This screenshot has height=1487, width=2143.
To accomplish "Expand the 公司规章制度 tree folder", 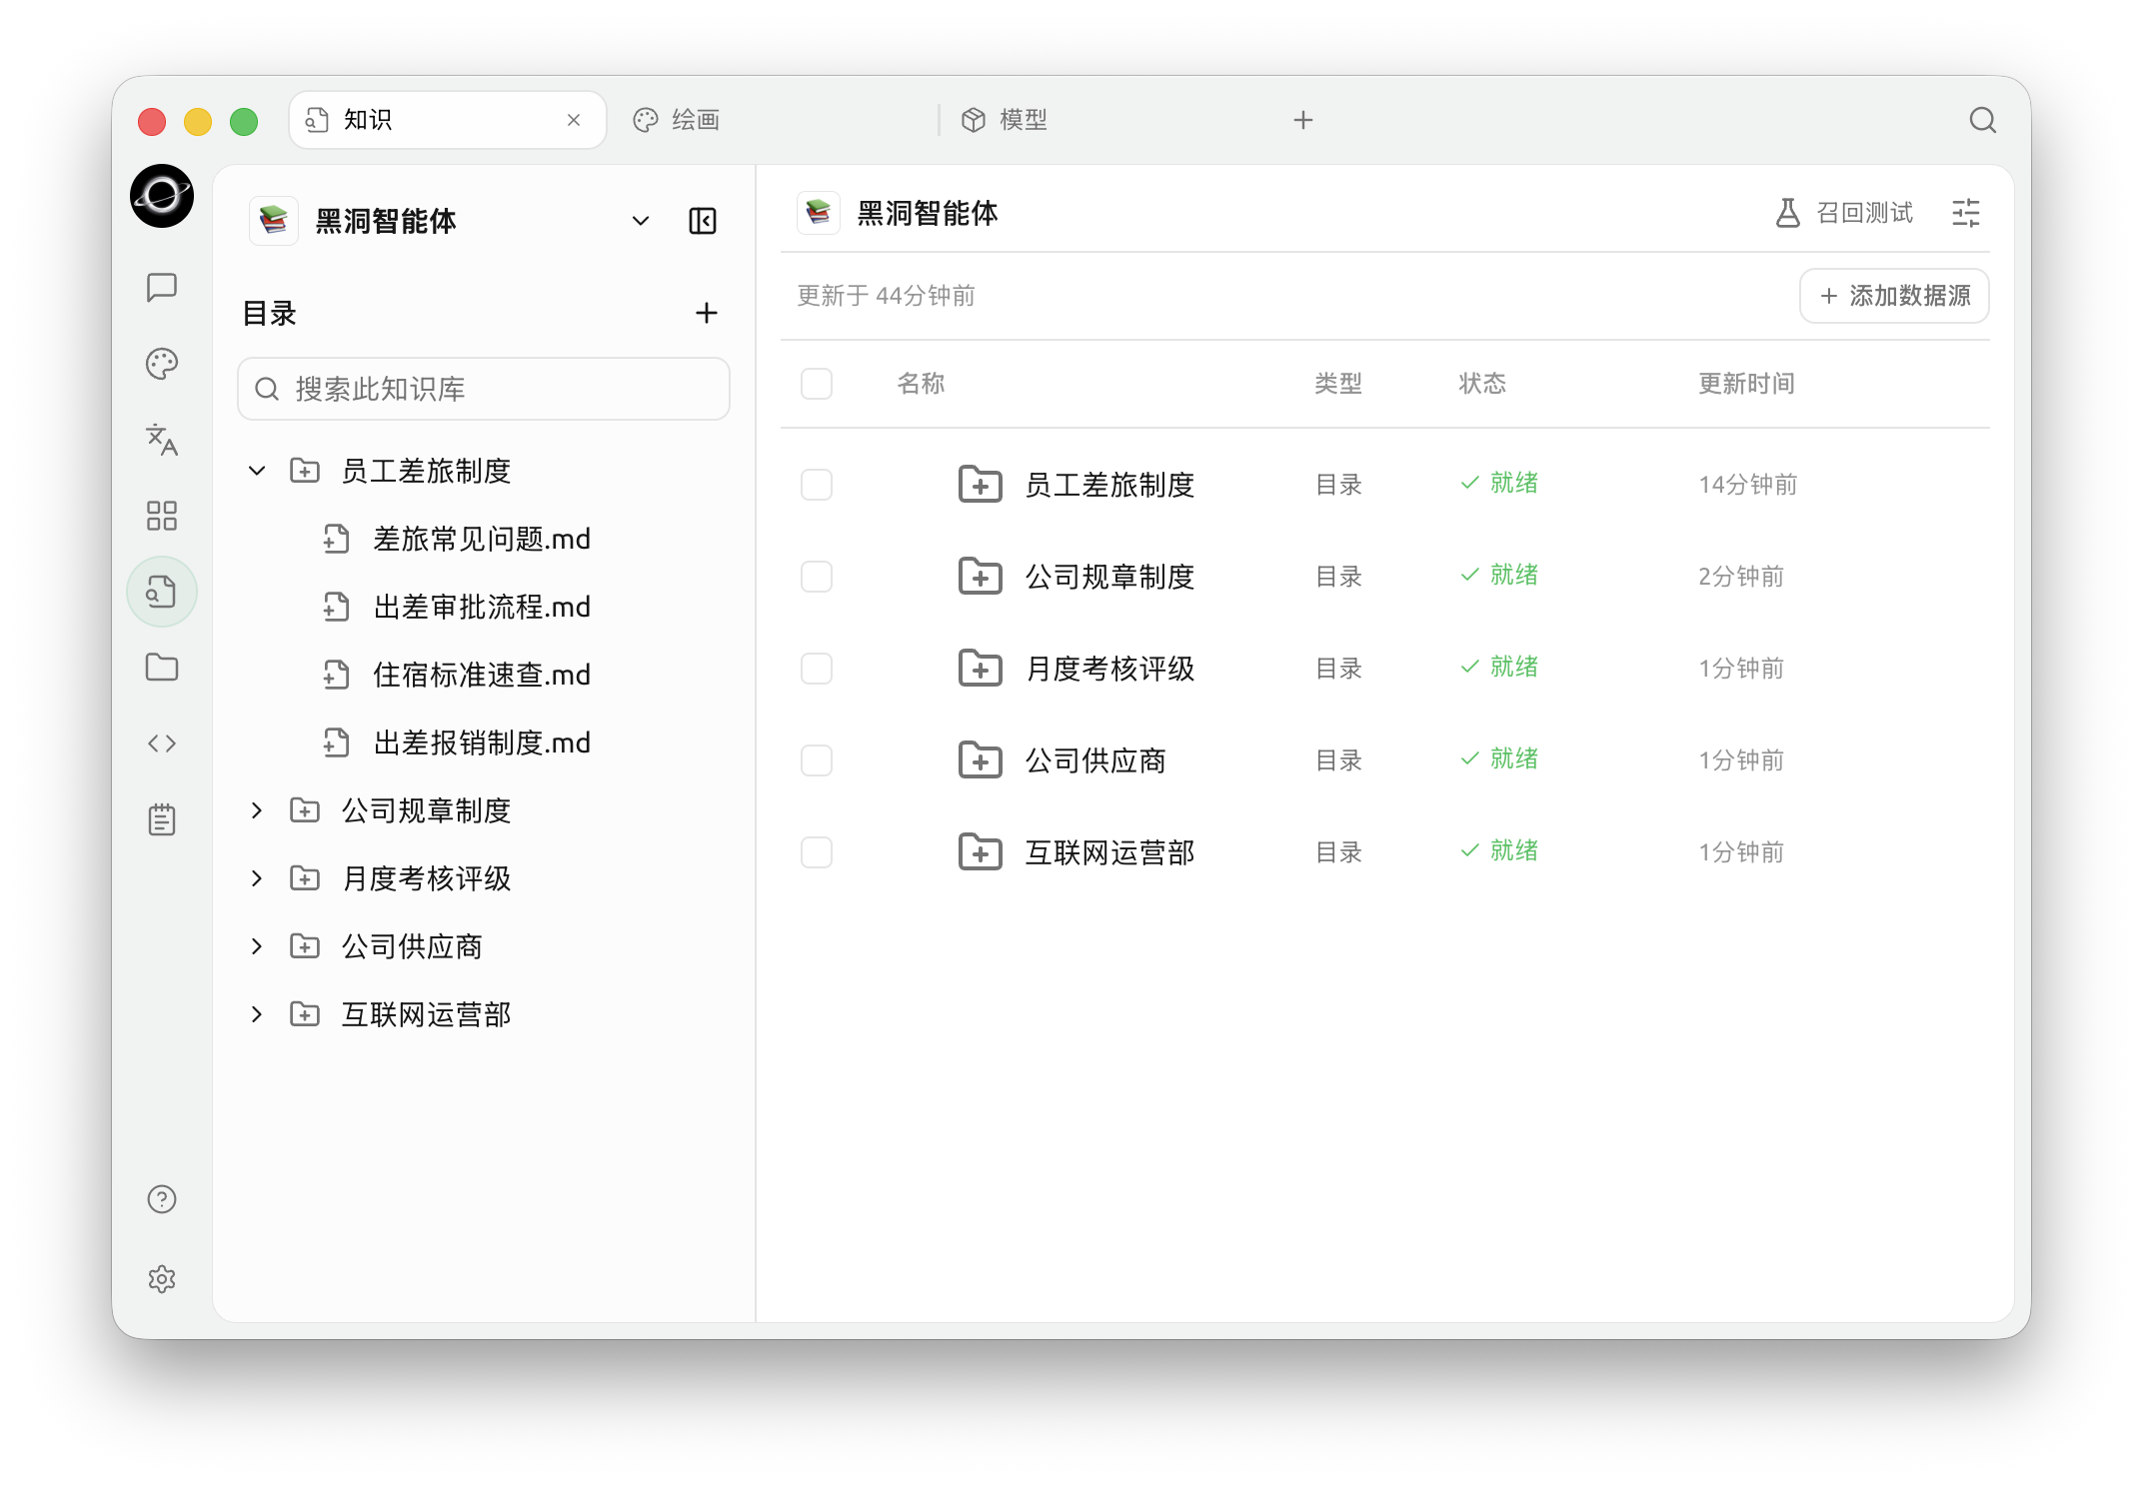I will (x=257, y=810).
